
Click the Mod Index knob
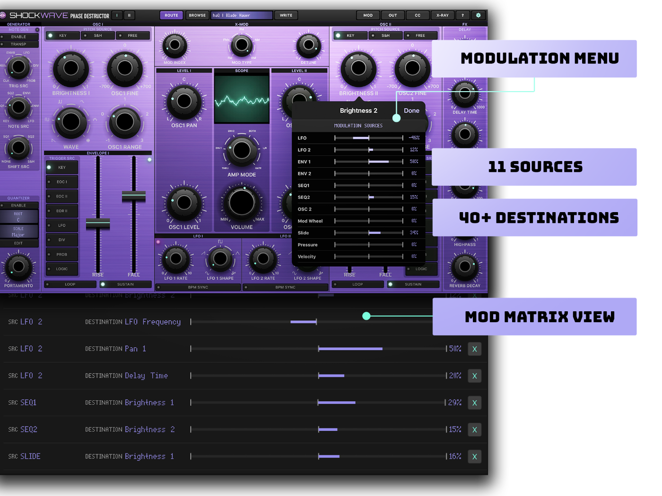coord(174,45)
